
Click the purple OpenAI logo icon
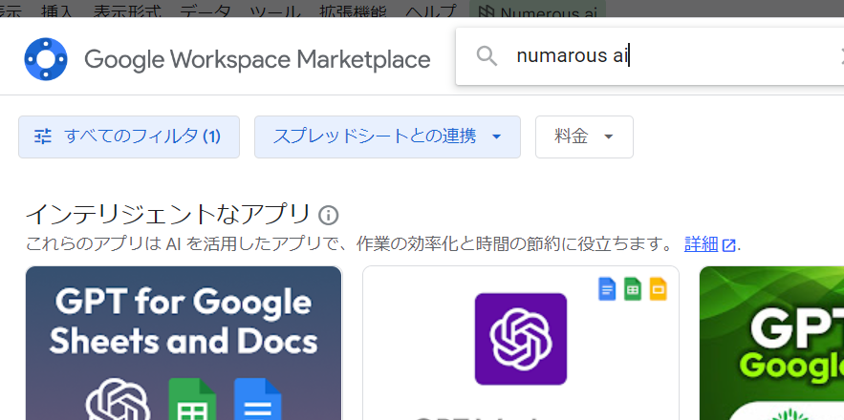521,339
